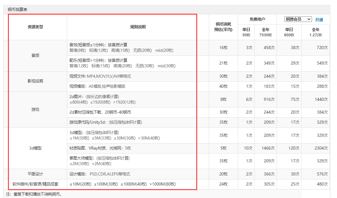The width and height of the screenshot is (337, 198).
Task: Click the 注：重复下载和播放不消耗铜币 note
Action: [34, 194]
